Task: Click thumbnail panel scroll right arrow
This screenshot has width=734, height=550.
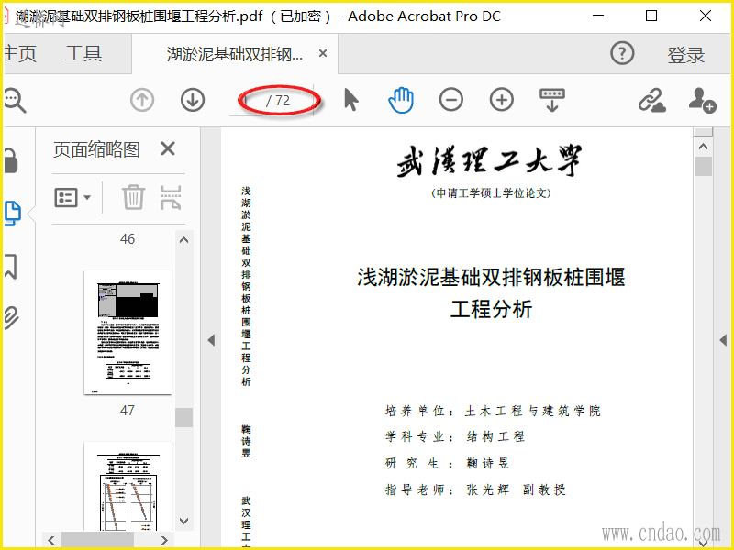Action: [164, 540]
